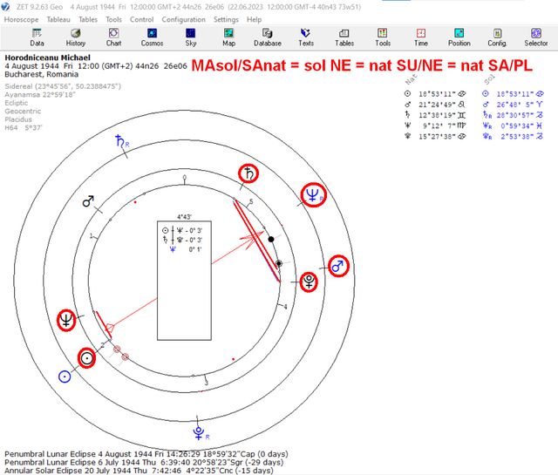Click the Placidus house system label
The image size is (558, 475).
[x=18, y=119]
